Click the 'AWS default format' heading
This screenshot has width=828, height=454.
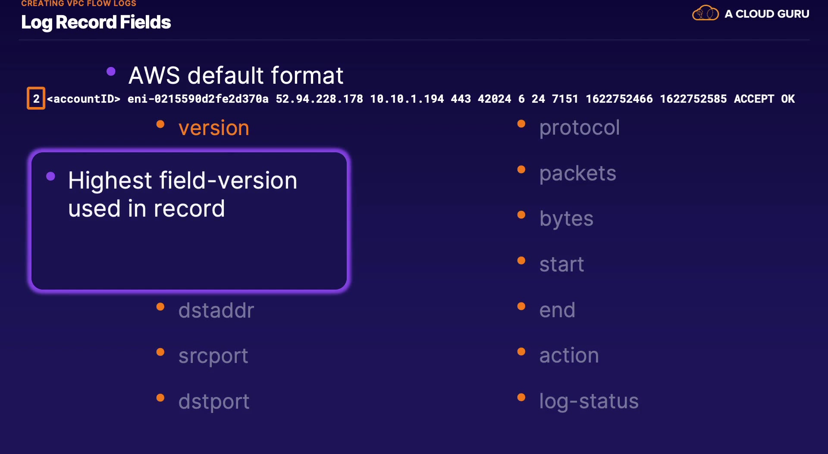click(x=235, y=76)
